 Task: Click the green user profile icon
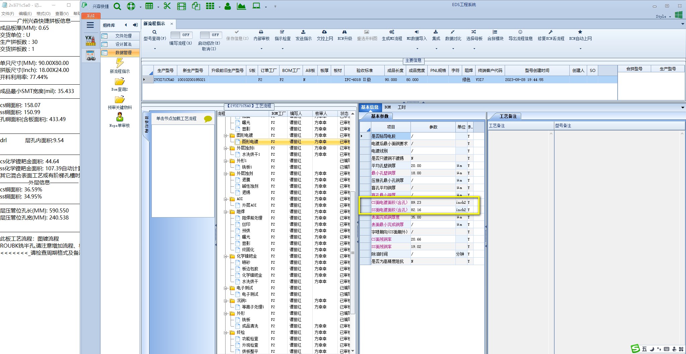[x=228, y=6]
